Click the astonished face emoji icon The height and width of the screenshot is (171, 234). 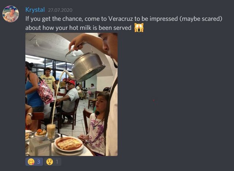click(50, 162)
